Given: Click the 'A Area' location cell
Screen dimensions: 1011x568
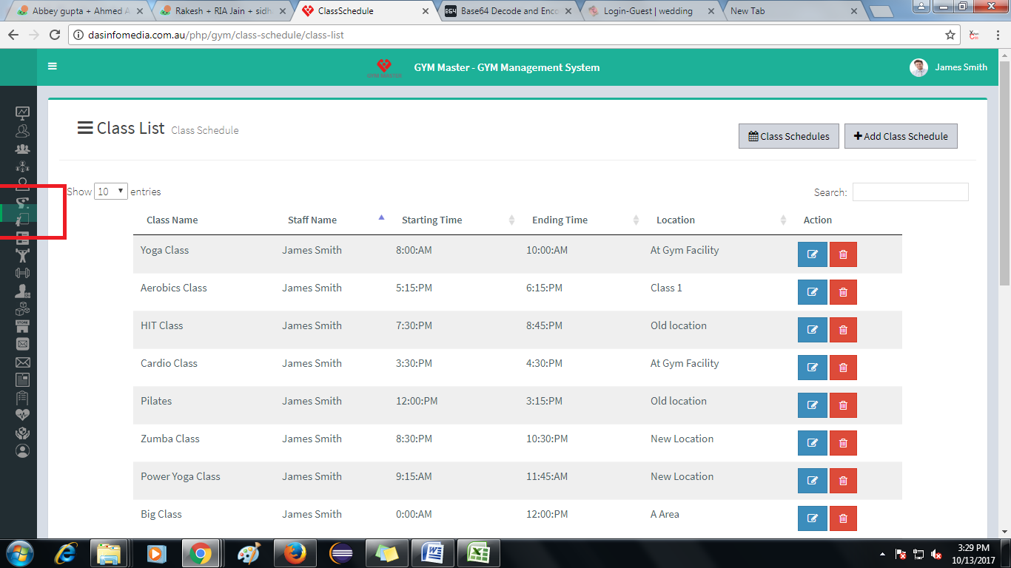Looking at the screenshot, I should [665, 514].
